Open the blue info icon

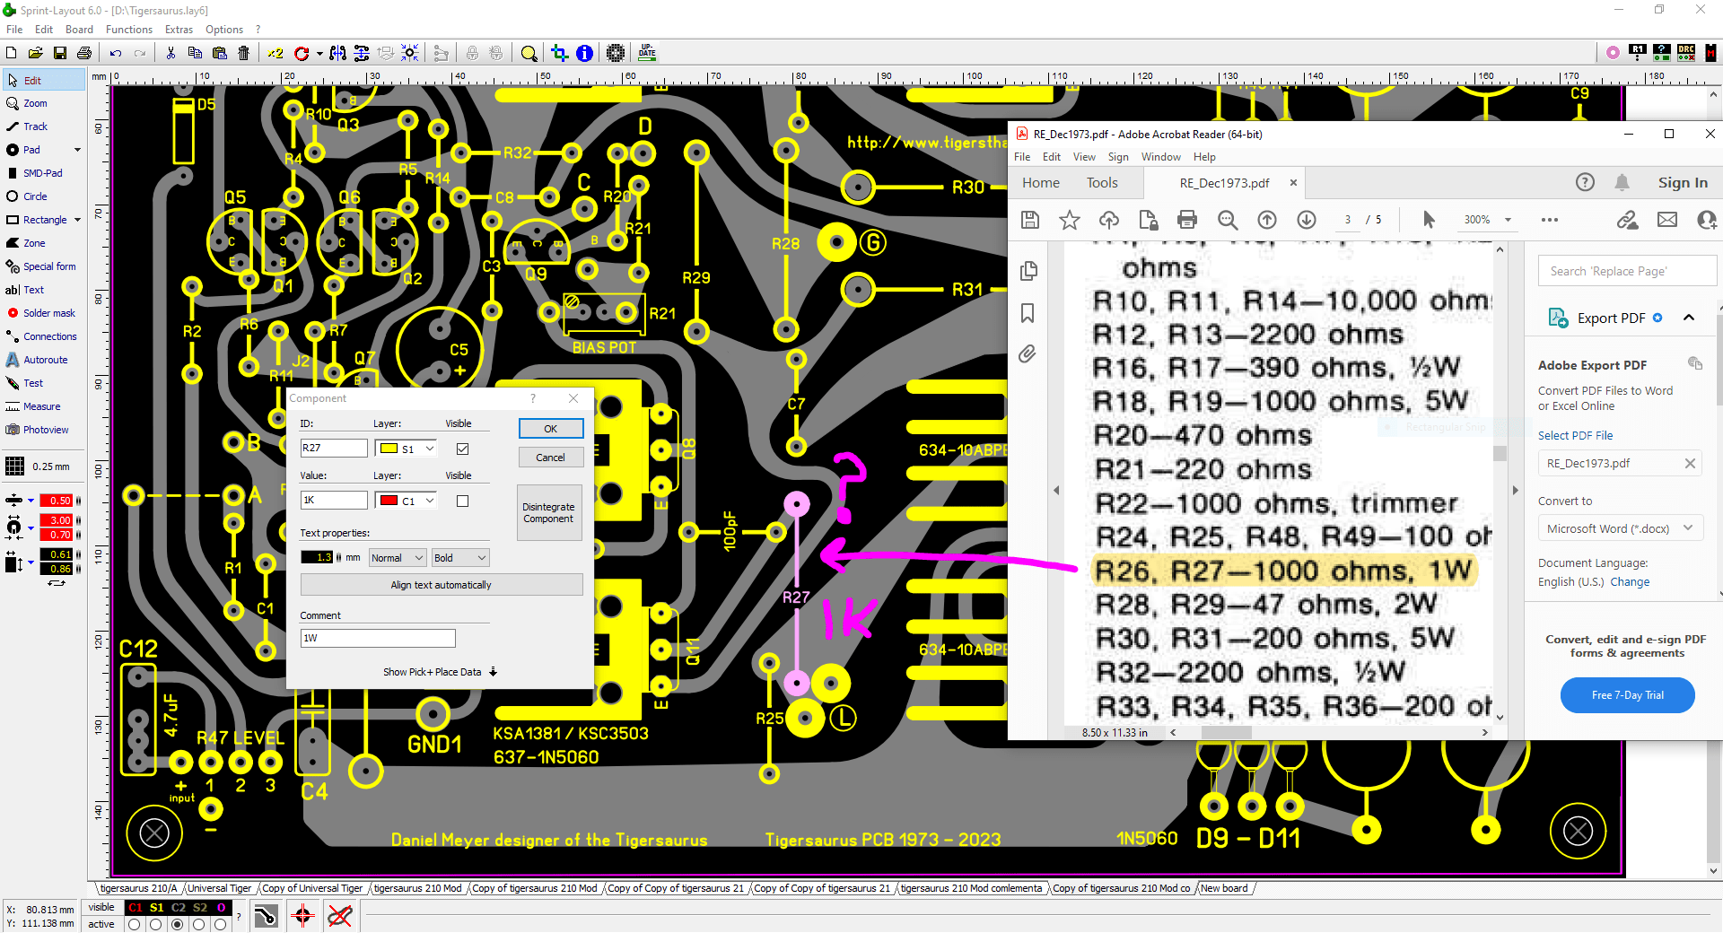click(584, 53)
